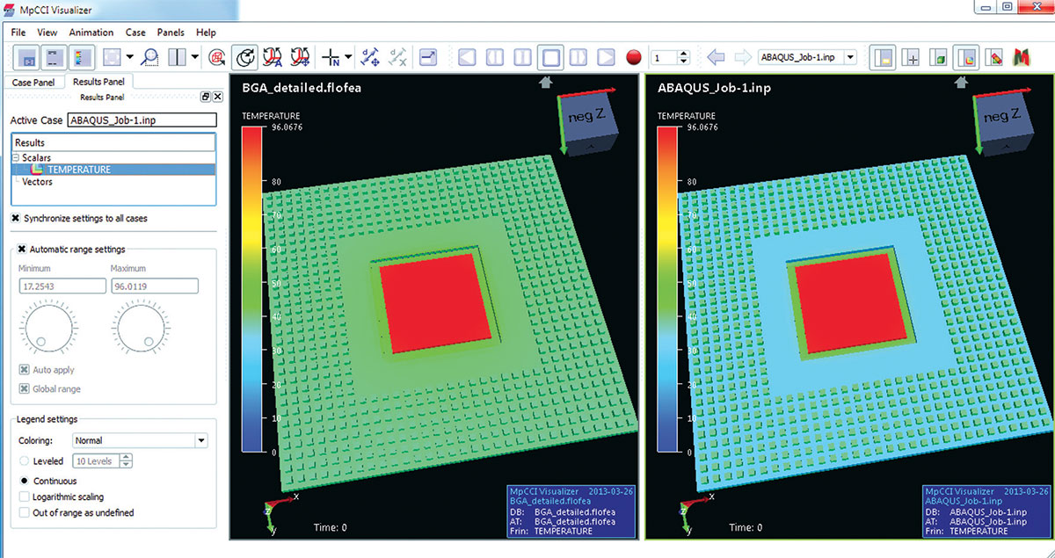Image resolution: width=1055 pixels, height=558 pixels.
Task: Switch to the Case Panel tab
Action: [x=34, y=82]
